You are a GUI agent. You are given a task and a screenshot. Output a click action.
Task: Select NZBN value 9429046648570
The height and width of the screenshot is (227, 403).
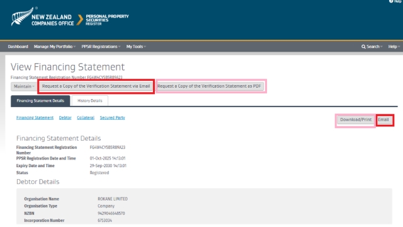111,213
